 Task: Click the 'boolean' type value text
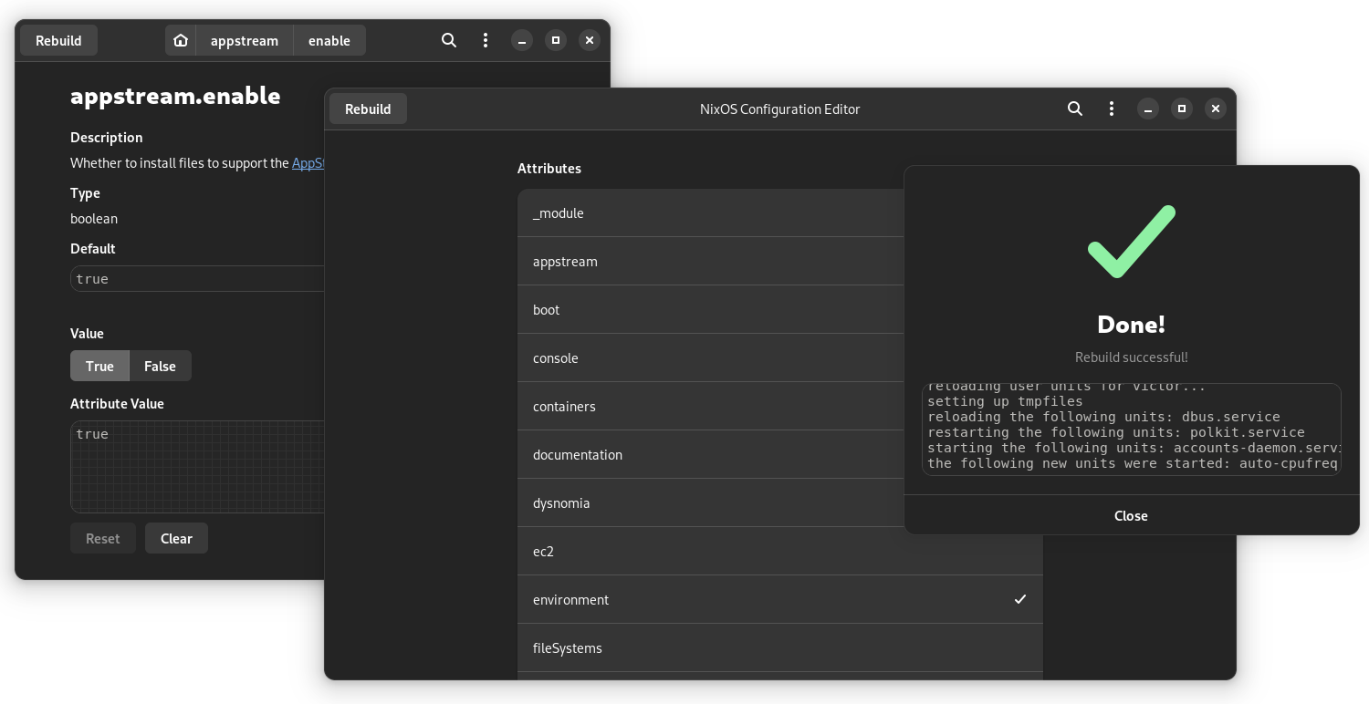[x=94, y=219]
